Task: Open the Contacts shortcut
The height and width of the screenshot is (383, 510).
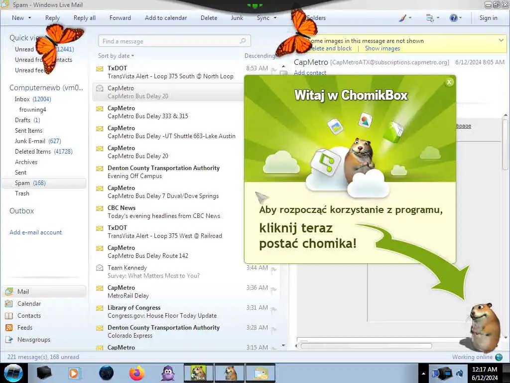Action: (9, 316)
